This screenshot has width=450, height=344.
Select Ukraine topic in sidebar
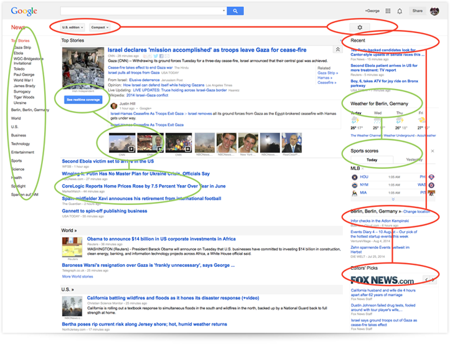[20, 103]
